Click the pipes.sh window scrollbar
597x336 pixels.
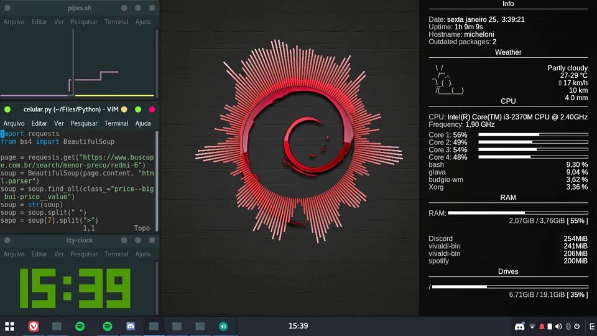point(157,63)
